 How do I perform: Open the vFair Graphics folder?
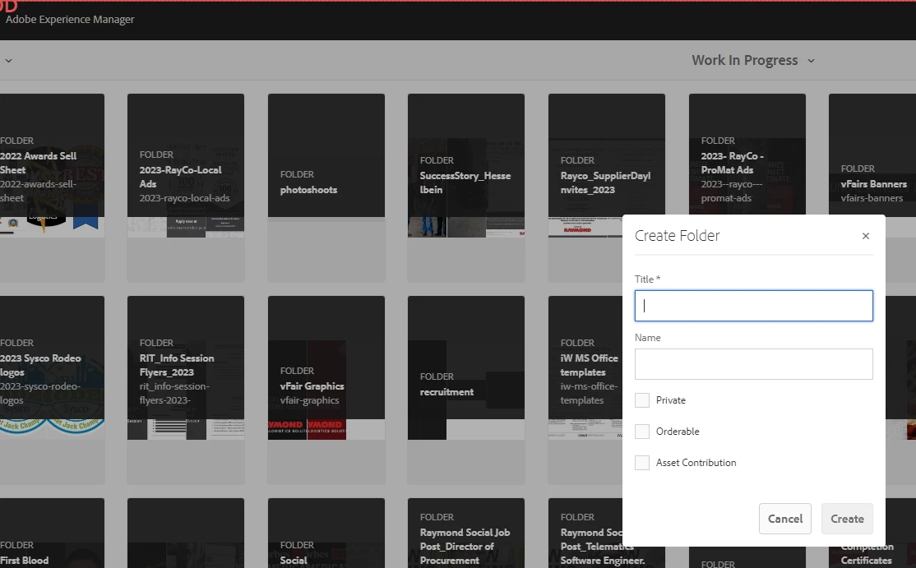coord(326,390)
